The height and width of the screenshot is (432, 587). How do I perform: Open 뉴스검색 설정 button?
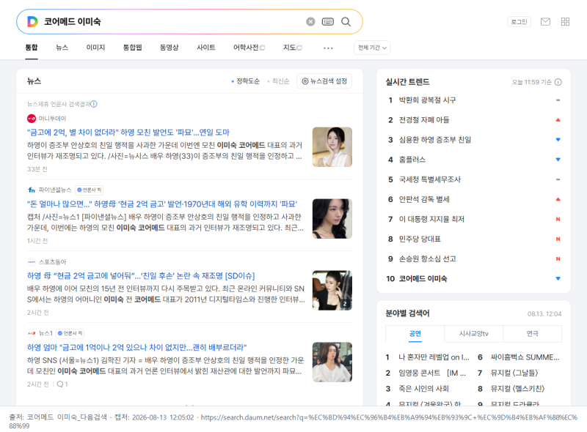324,81
